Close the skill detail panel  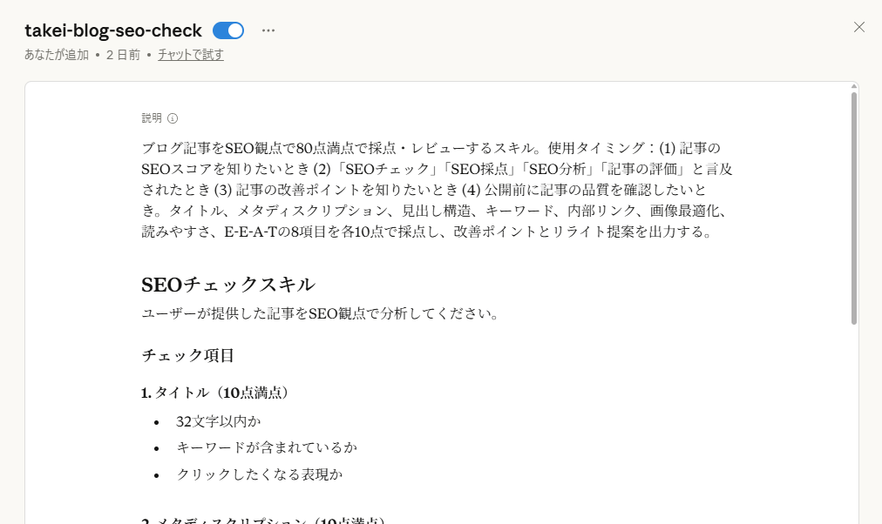858,27
